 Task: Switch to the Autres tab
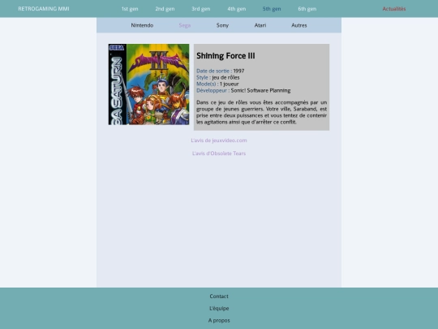[x=298, y=25]
